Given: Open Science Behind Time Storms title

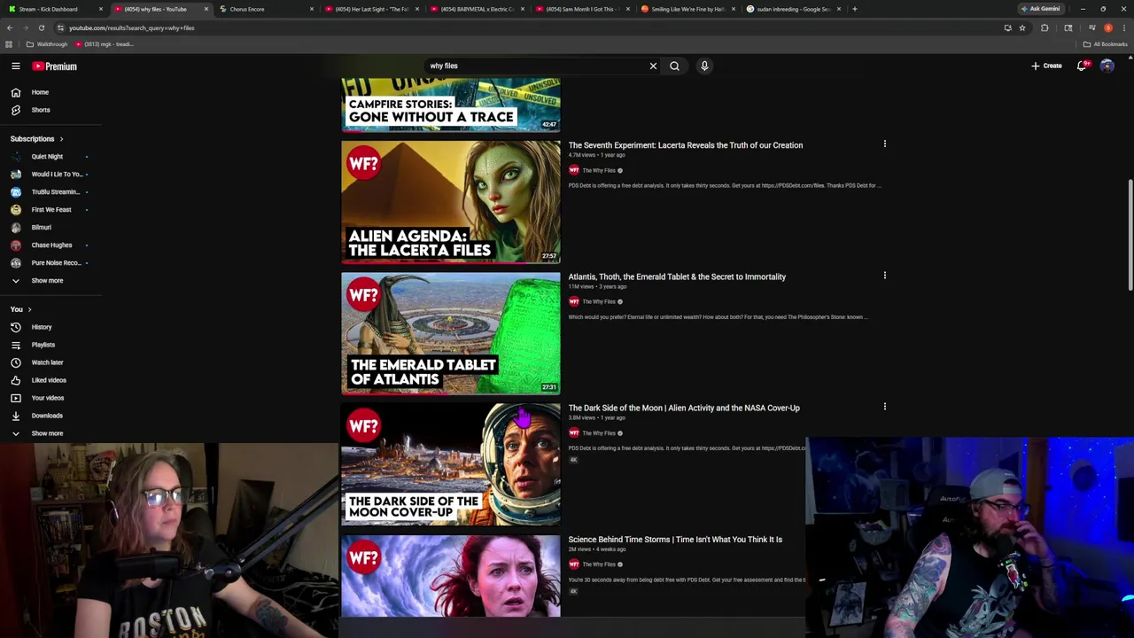Looking at the screenshot, I should [x=675, y=539].
